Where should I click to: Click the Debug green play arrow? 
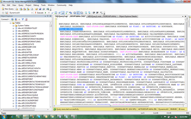click(x=45, y=13)
